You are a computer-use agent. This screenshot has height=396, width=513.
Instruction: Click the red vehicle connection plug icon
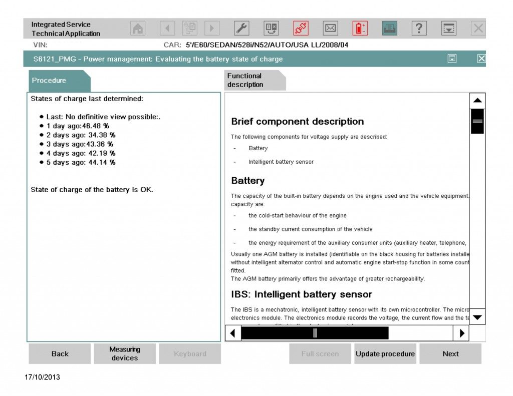tap(301, 29)
